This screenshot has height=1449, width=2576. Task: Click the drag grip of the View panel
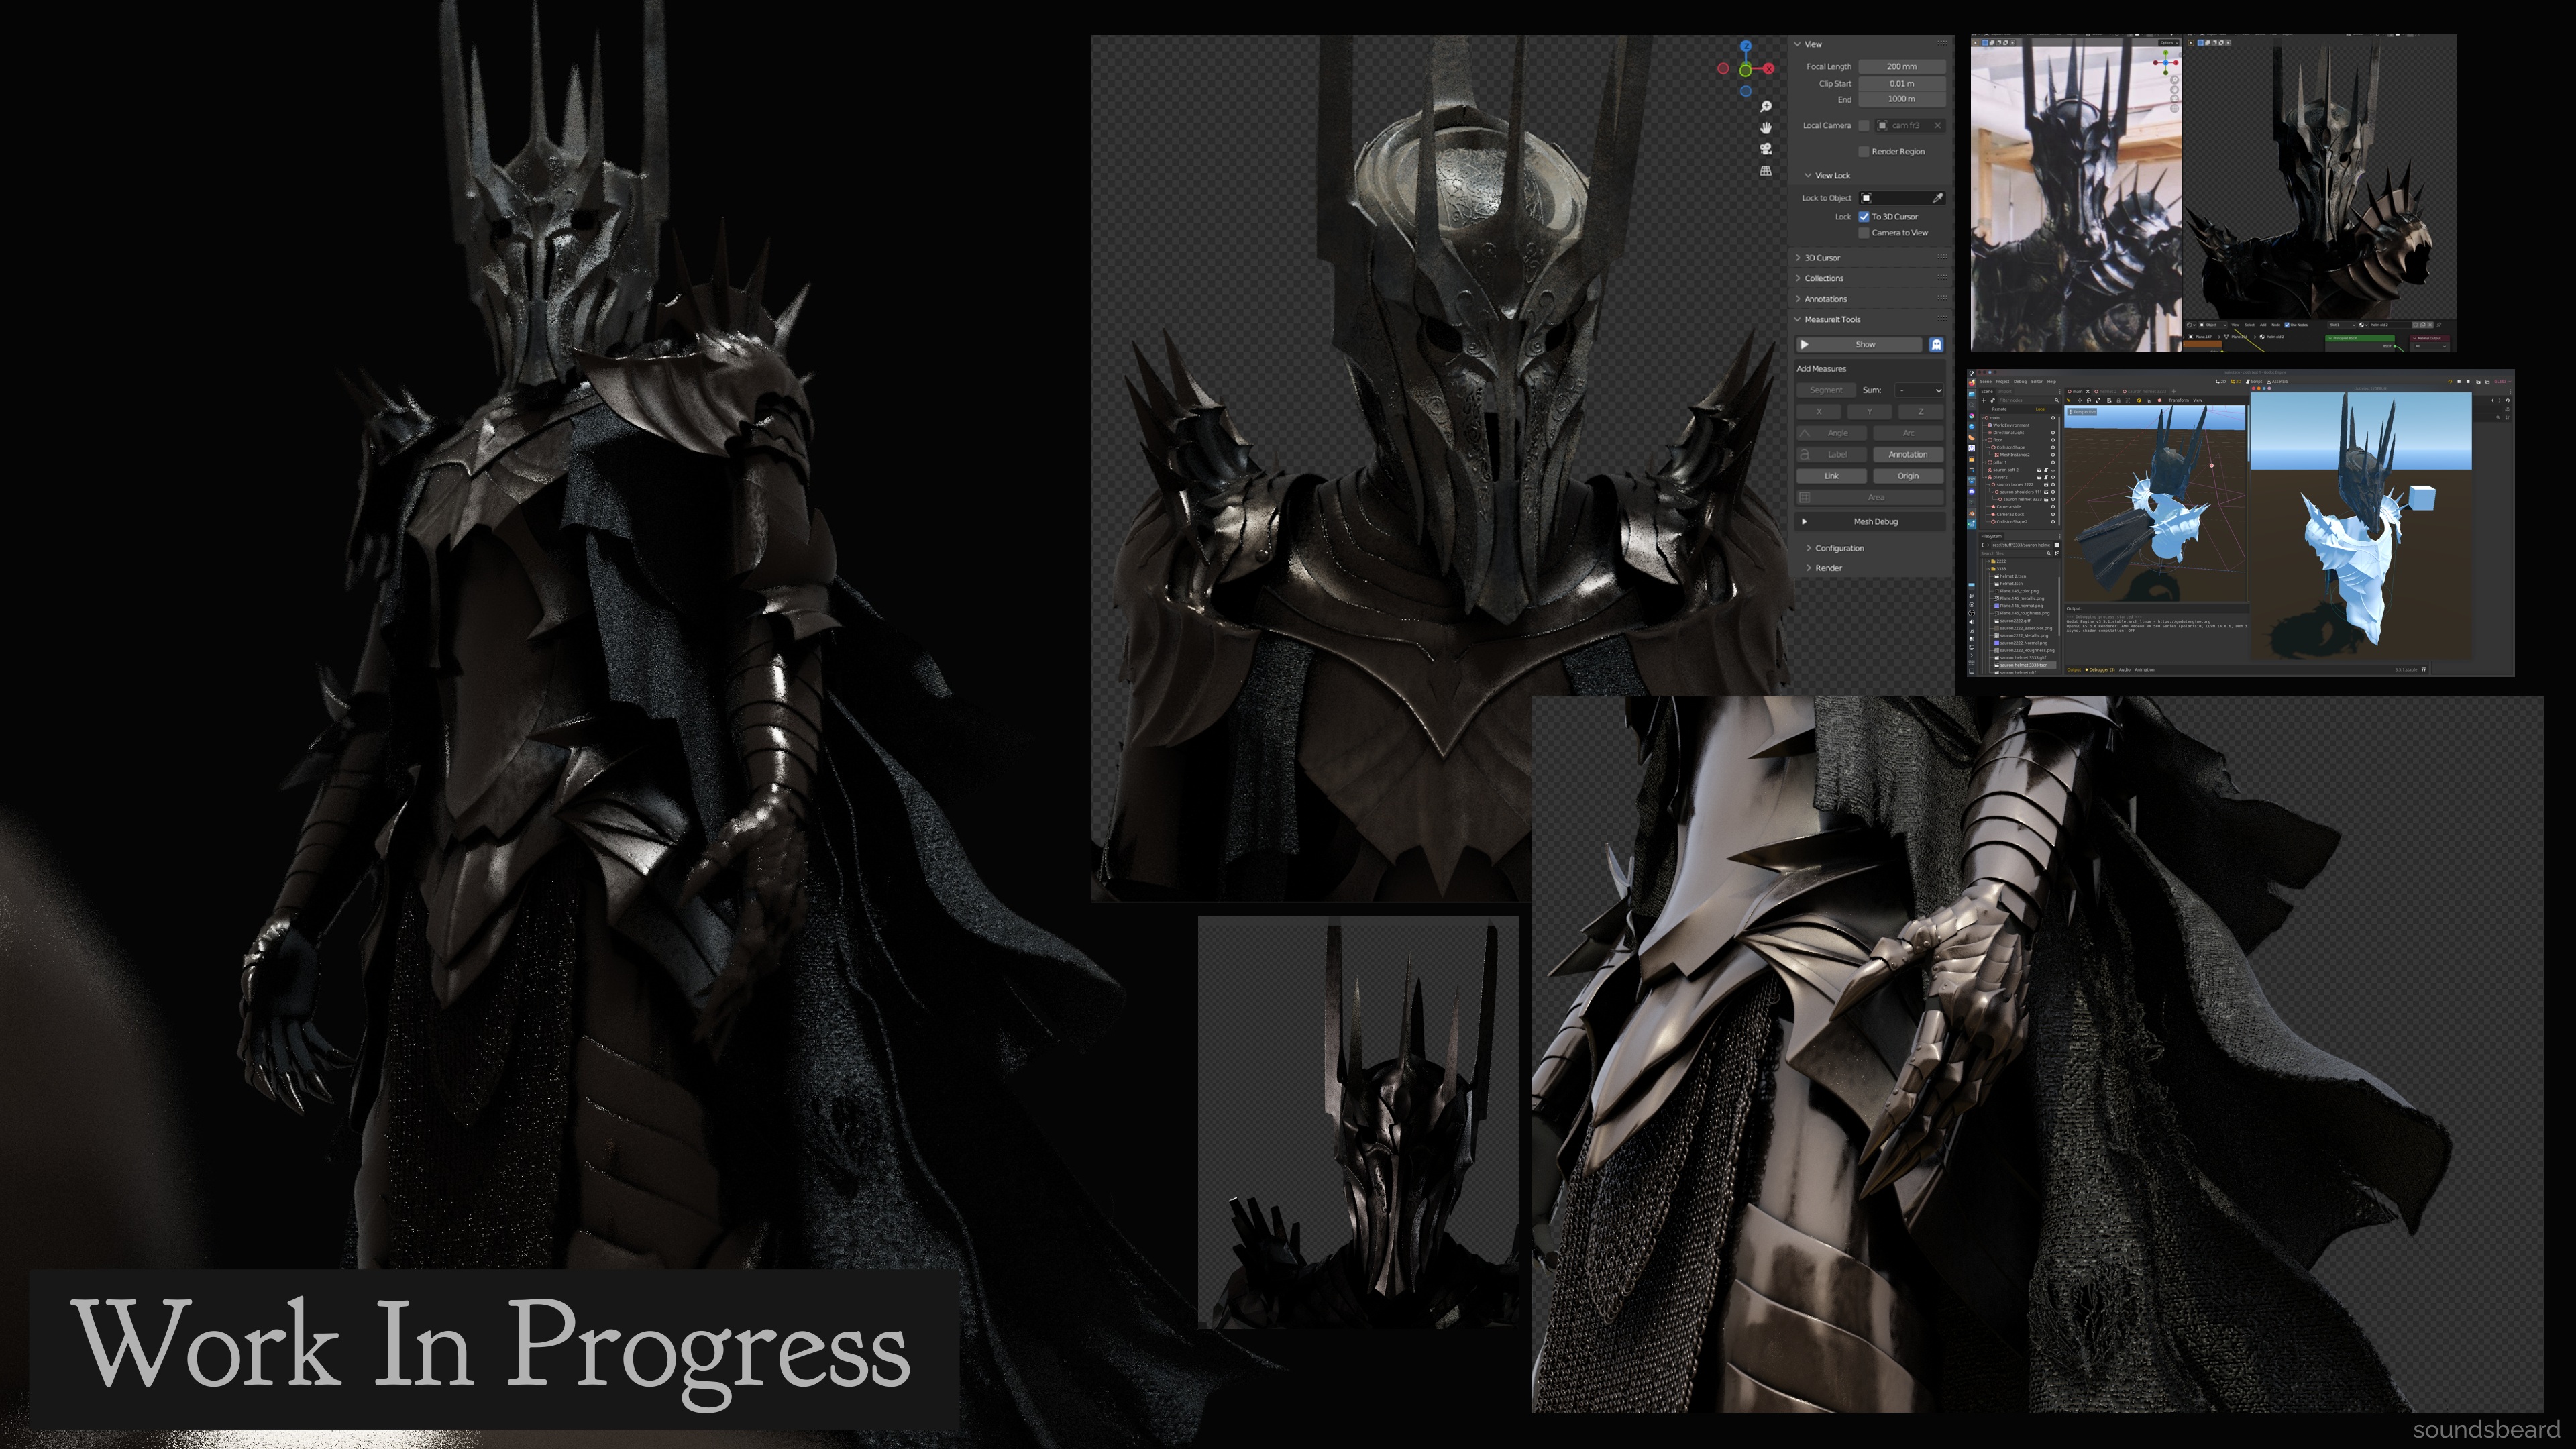(1942, 44)
